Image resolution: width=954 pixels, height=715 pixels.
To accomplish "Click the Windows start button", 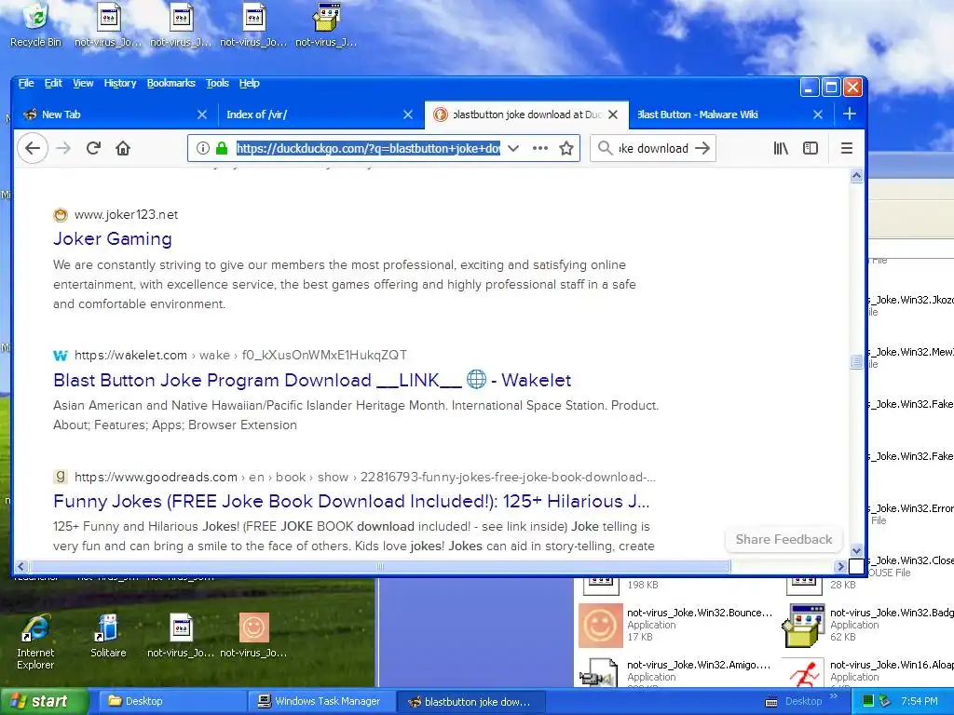I will 45,701.
